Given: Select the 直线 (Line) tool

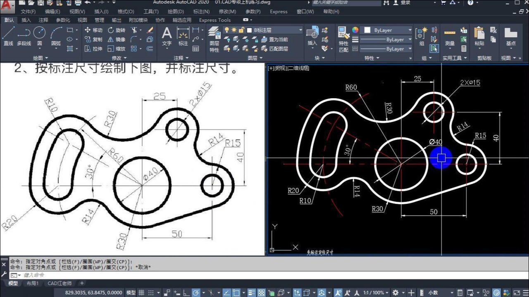Looking at the screenshot, I should (8, 36).
